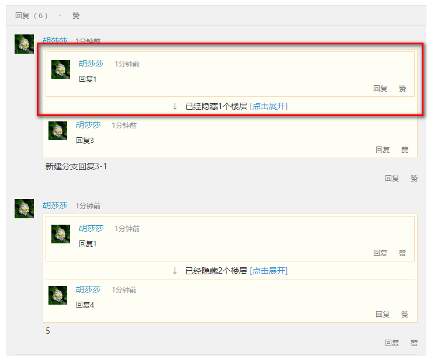Screen dimensions: 434x356
Task: Click the second comment's top-level avatar
Action: [x=24, y=208]
